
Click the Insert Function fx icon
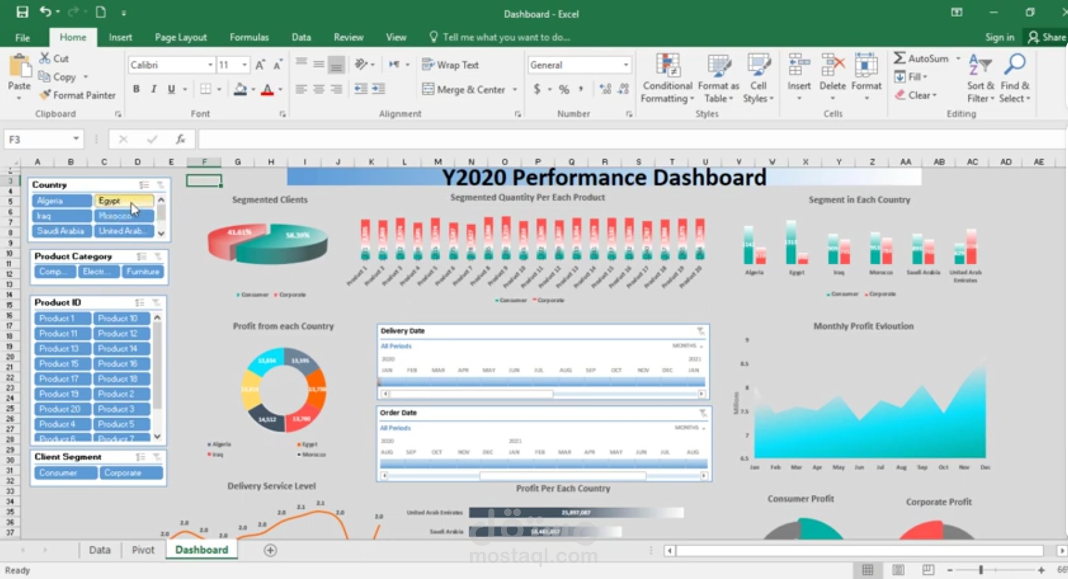coord(181,139)
